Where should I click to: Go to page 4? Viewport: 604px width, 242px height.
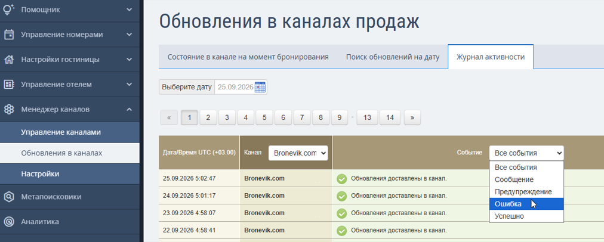pyautogui.click(x=246, y=118)
